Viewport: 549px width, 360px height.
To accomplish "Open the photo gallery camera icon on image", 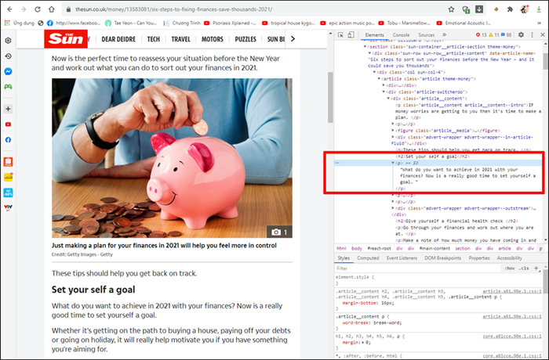I will 279,232.
